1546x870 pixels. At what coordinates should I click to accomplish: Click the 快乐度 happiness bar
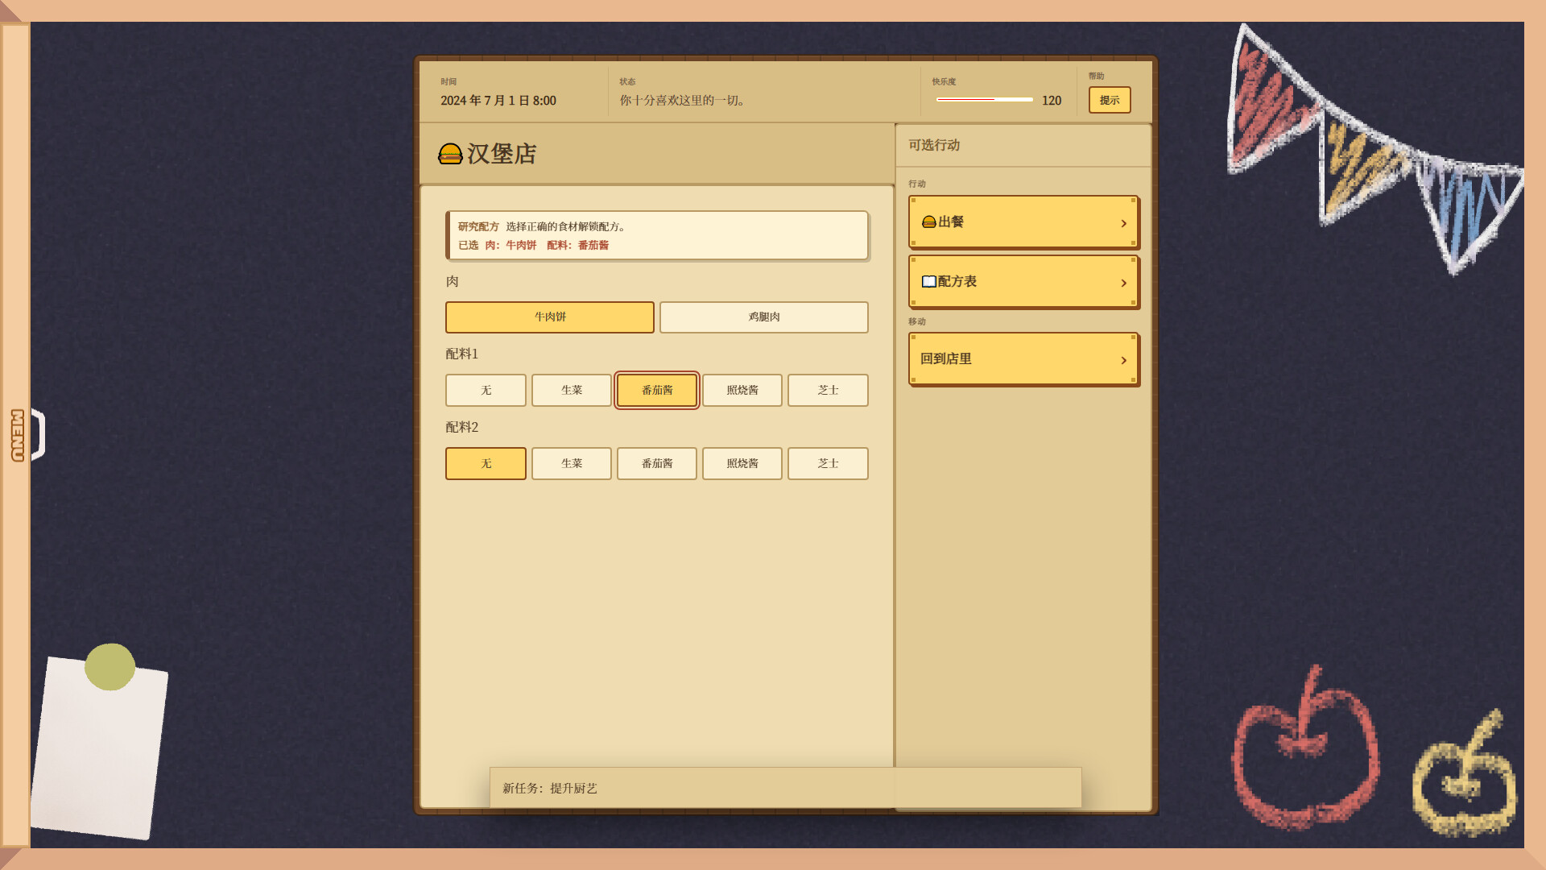point(984,100)
